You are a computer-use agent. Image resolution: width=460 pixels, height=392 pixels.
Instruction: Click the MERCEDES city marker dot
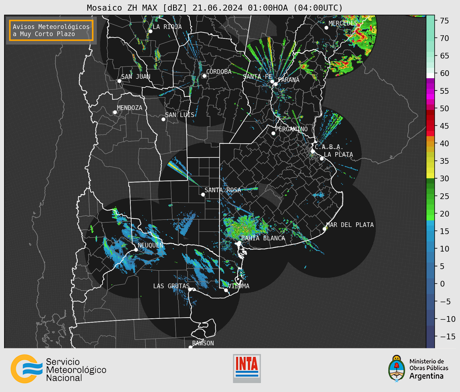click(x=326, y=28)
